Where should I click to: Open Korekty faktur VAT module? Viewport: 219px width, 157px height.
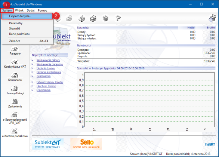15,64
